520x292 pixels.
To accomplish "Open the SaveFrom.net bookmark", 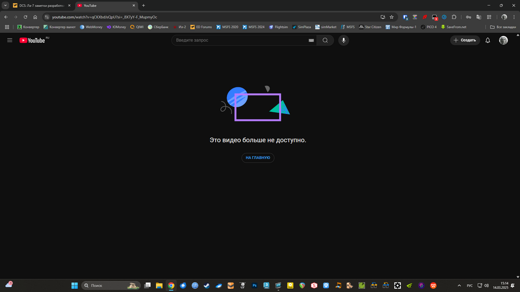I will [x=453, y=27].
